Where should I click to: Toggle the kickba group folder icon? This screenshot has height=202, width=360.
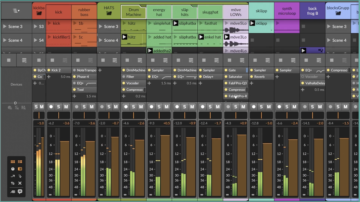pos(39,13)
